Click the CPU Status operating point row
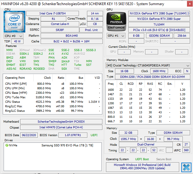The width and height of the screenshot is (193, 174). click(x=53, y=102)
